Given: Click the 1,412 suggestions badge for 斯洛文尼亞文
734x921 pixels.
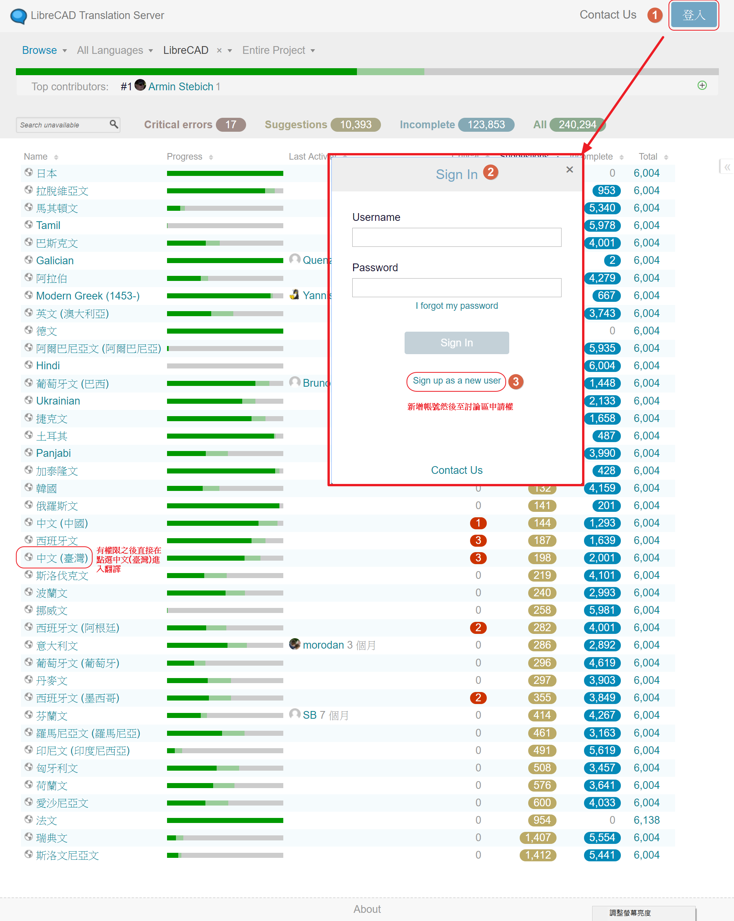Looking at the screenshot, I should pos(538,855).
